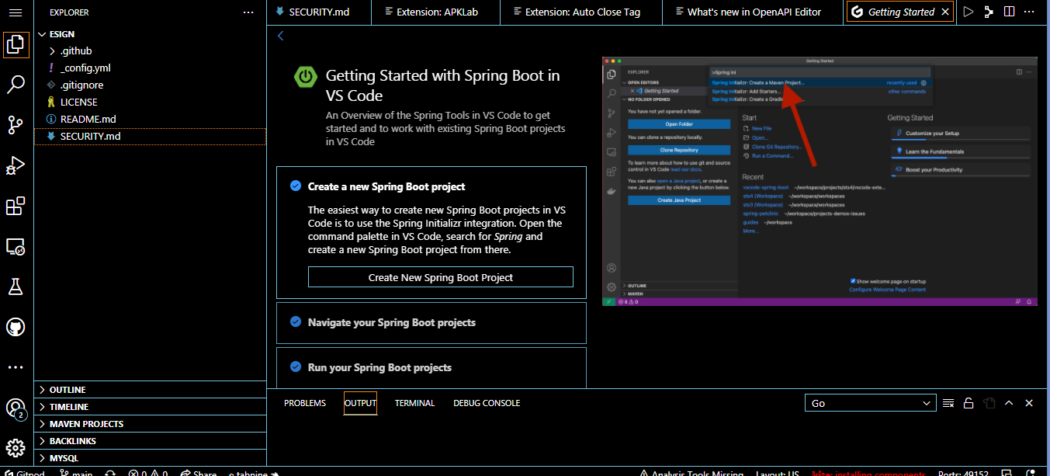Screen dimensions: 1050x476
Task: Open Explorer views and more actions menu
Action: (248, 12)
